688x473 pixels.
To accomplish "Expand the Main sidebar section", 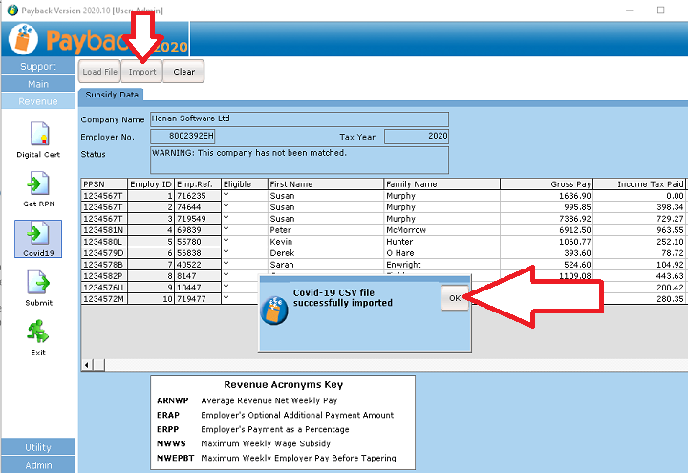I will pos(38,84).
